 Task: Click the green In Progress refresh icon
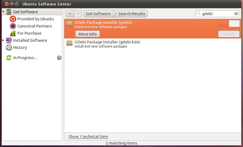[x=9, y=58]
